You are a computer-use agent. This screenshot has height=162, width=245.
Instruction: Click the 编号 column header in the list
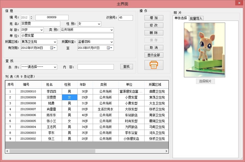click(x=28, y=84)
